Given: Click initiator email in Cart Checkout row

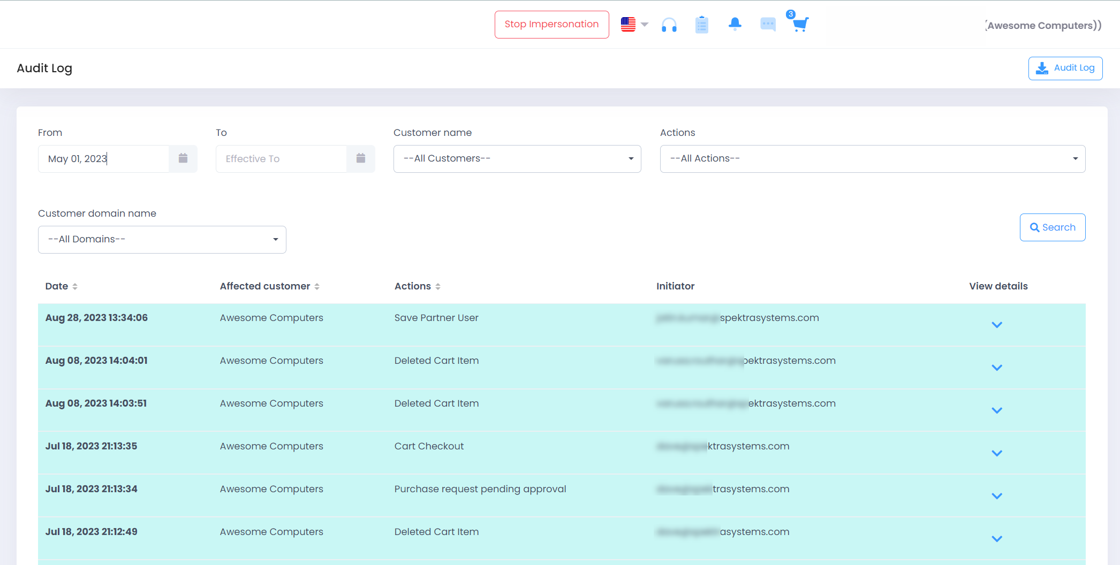Looking at the screenshot, I should 723,446.
